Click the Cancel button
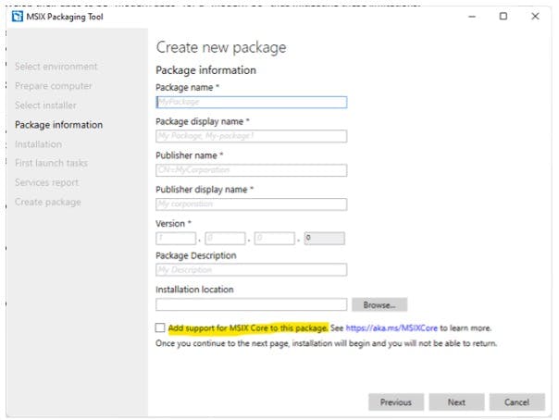The height and width of the screenshot is (420, 559). tap(517, 402)
